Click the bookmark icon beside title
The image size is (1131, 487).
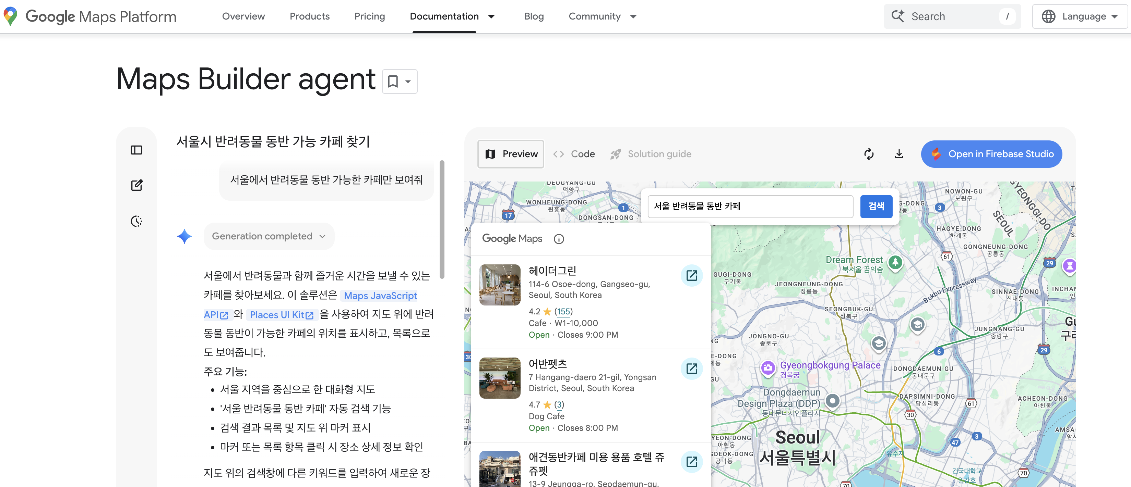[x=393, y=82]
